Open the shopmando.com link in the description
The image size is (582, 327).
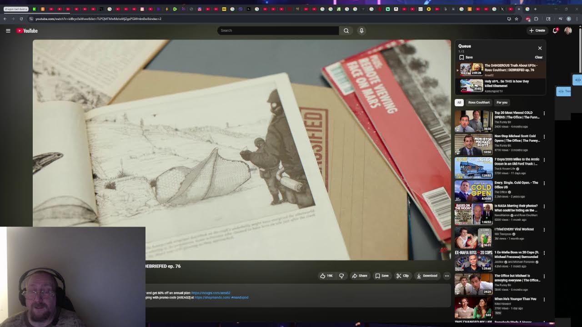coord(212,297)
